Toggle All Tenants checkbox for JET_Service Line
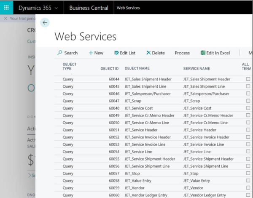 [x=248, y=152]
